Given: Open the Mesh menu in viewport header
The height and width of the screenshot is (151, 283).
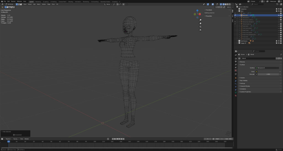Looking at the screenshot, I should coord(39,4).
